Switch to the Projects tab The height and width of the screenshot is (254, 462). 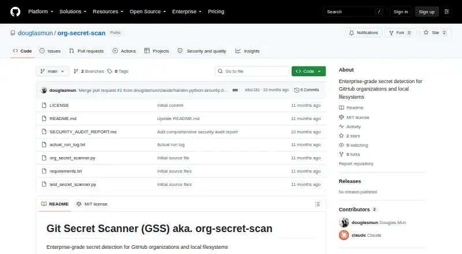click(157, 51)
